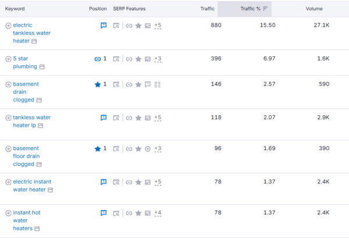Click the video SERP feature for basement floor drain clogged
Image resolution: width=349 pixels, height=238 pixels.
148,149
